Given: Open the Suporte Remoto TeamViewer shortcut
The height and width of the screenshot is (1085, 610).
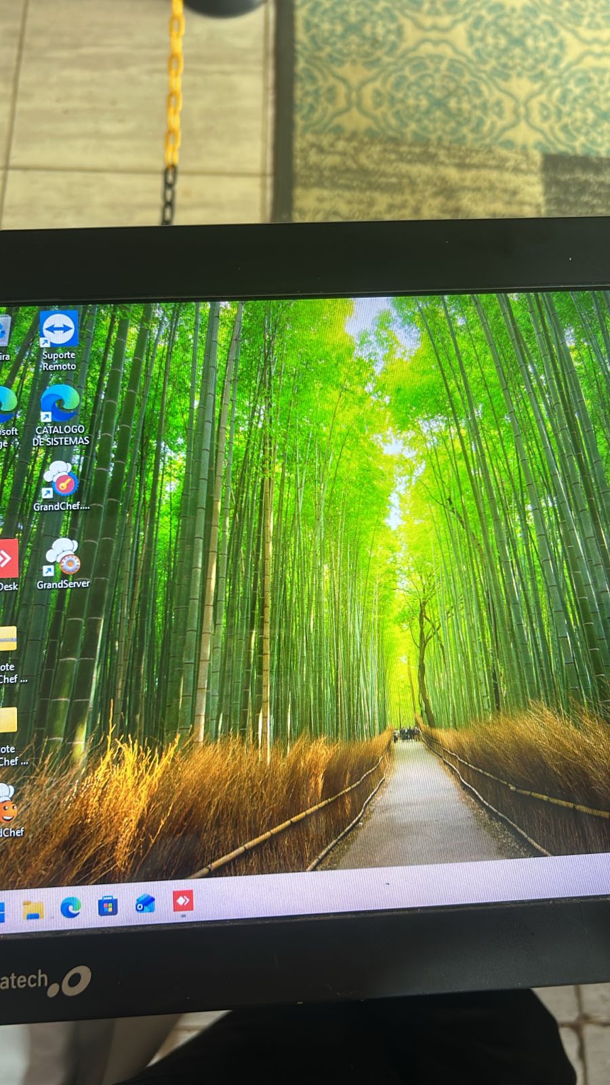Looking at the screenshot, I should (x=58, y=331).
